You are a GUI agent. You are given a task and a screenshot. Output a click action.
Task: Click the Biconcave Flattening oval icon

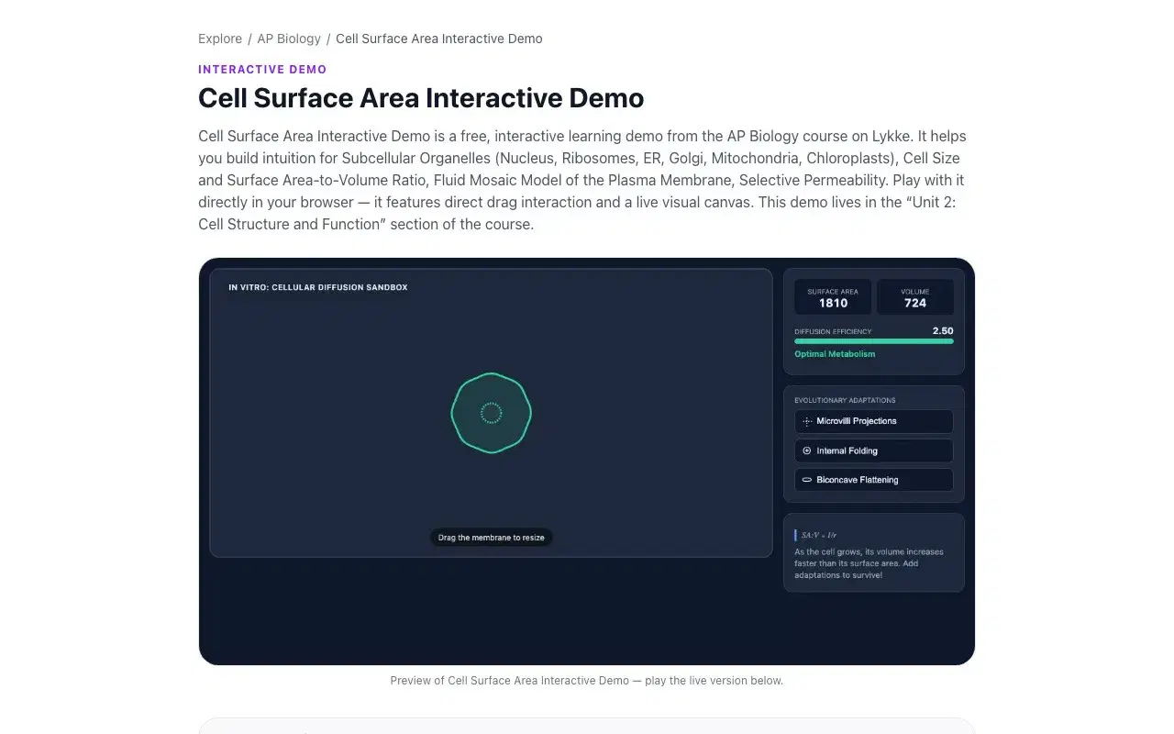tap(807, 480)
